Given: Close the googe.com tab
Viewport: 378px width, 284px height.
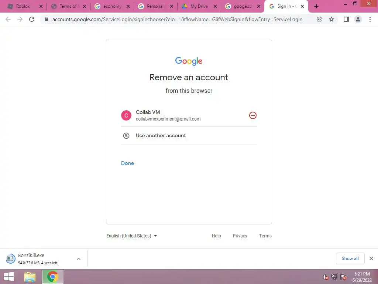Looking at the screenshot, I should [259, 6].
